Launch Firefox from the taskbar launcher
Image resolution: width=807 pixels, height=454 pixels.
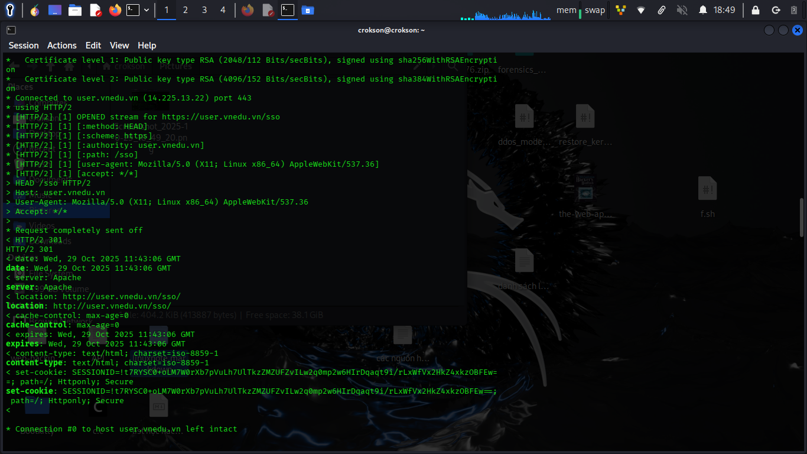coord(115,9)
